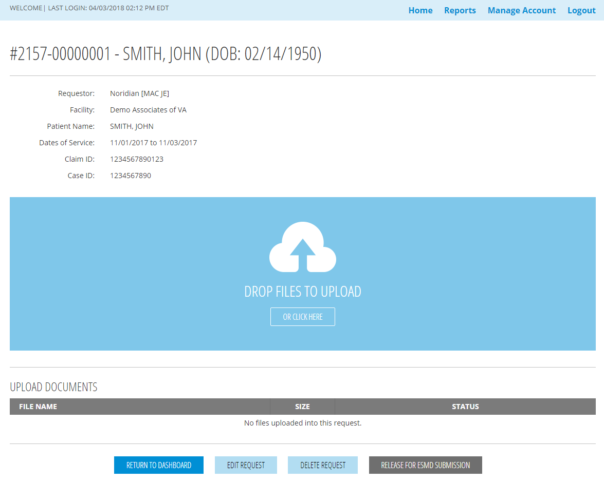Image resolution: width=604 pixels, height=482 pixels.
Task: Click the DROP FILES TO UPLOAD text
Action: click(302, 291)
